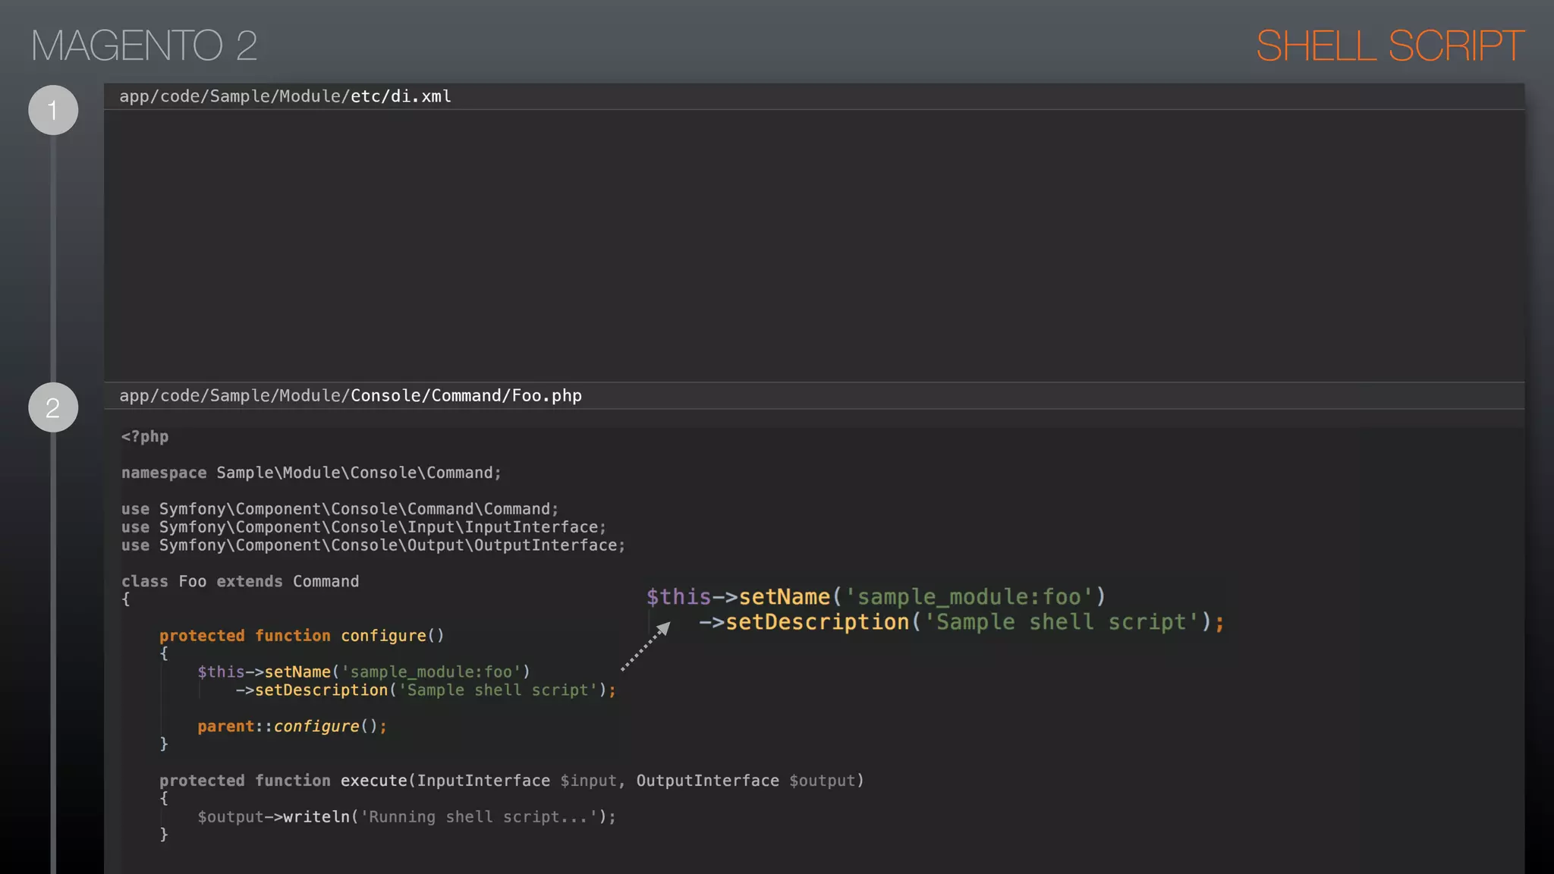The width and height of the screenshot is (1554, 874).
Task: Click the small $this->setName('sample_module:foo') line
Action: [x=364, y=672]
